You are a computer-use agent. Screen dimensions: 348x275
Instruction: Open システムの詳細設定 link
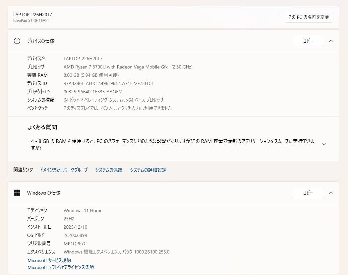tap(148, 170)
